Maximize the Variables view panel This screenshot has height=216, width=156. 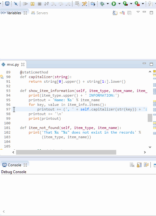151,13
